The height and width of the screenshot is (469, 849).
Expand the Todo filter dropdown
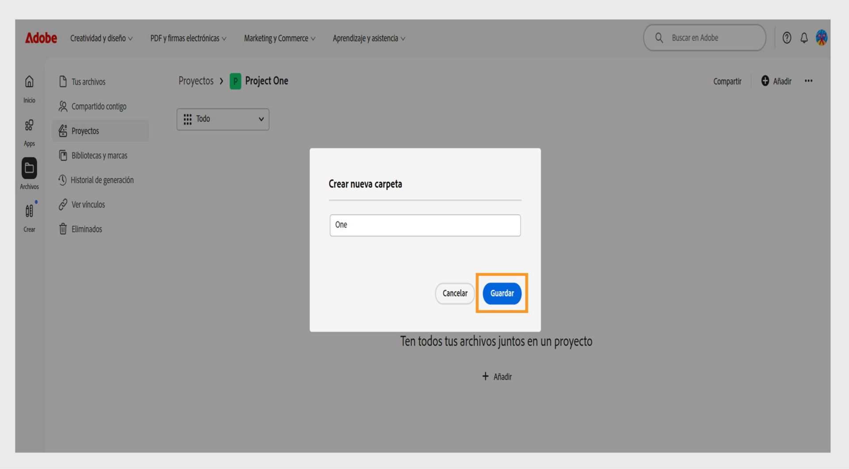click(x=222, y=119)
